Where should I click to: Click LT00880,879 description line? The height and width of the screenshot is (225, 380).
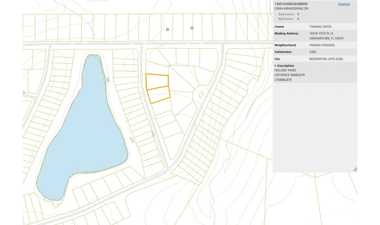pos(283,80)
